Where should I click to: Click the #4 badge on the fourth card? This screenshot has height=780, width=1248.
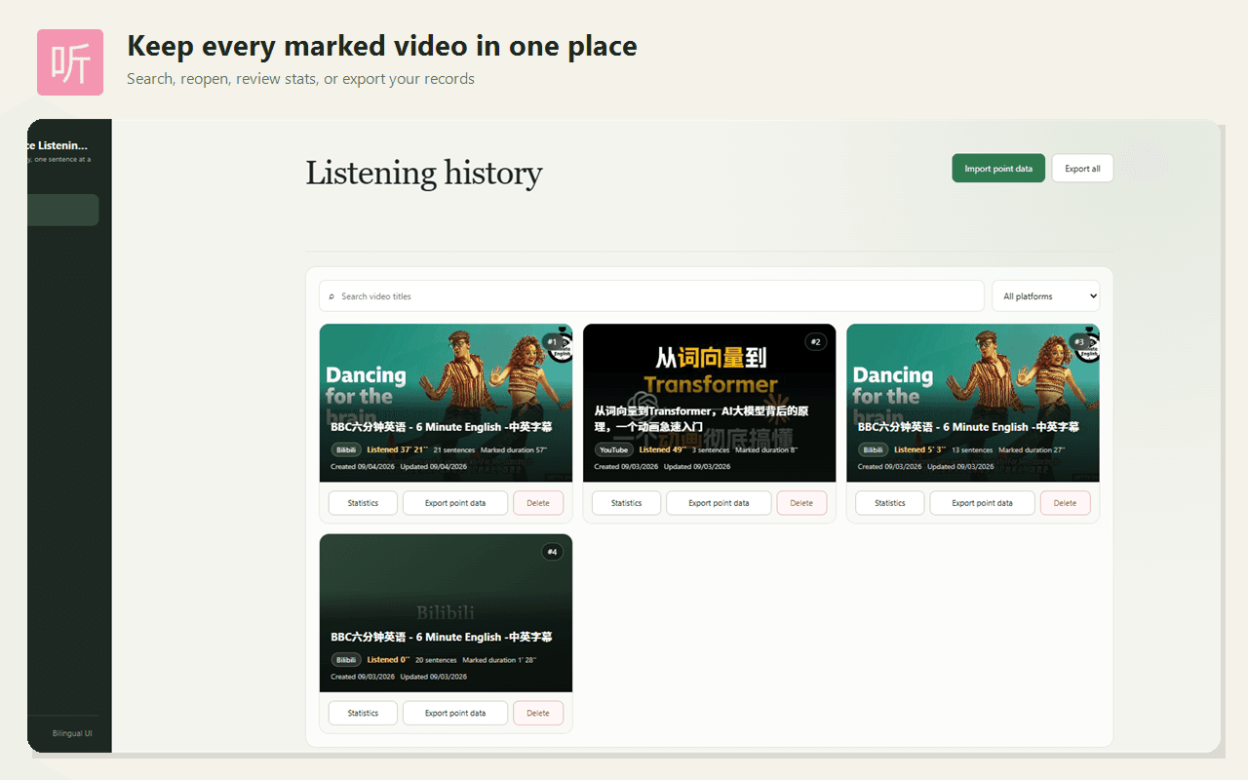pos(552,552)
